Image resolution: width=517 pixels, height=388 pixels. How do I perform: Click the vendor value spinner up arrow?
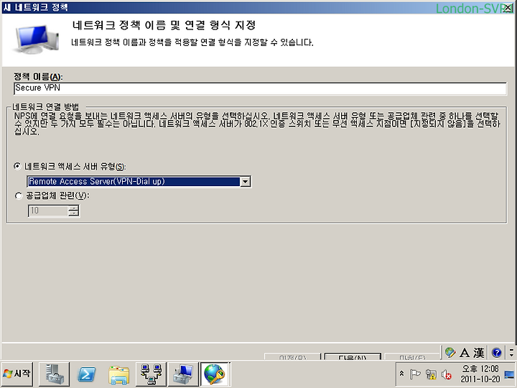click(x=73, y=208)
